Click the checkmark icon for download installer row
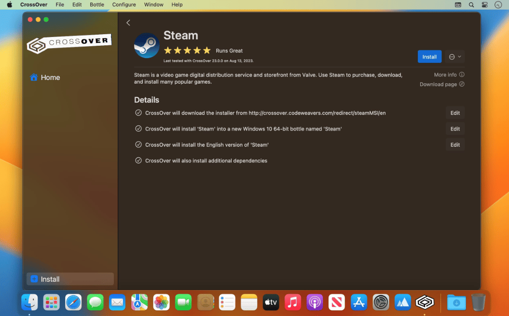The height and width of the screenshot is (316, 509). pos(138,113)
